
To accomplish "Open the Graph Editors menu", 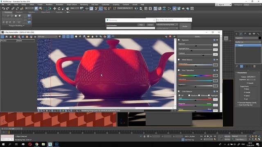I will click(72, 4).
